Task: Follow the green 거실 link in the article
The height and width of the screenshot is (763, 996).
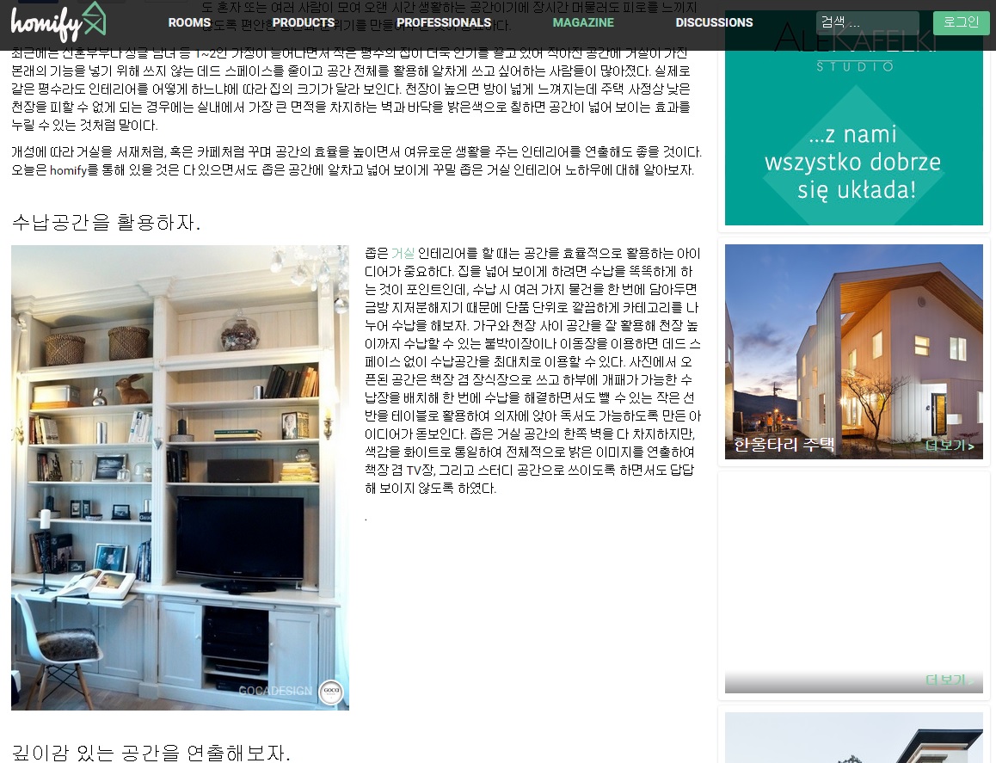Action: pos(403,254)
